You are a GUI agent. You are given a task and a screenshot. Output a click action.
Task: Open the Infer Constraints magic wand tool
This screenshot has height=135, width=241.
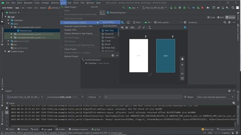coord(144,28)
